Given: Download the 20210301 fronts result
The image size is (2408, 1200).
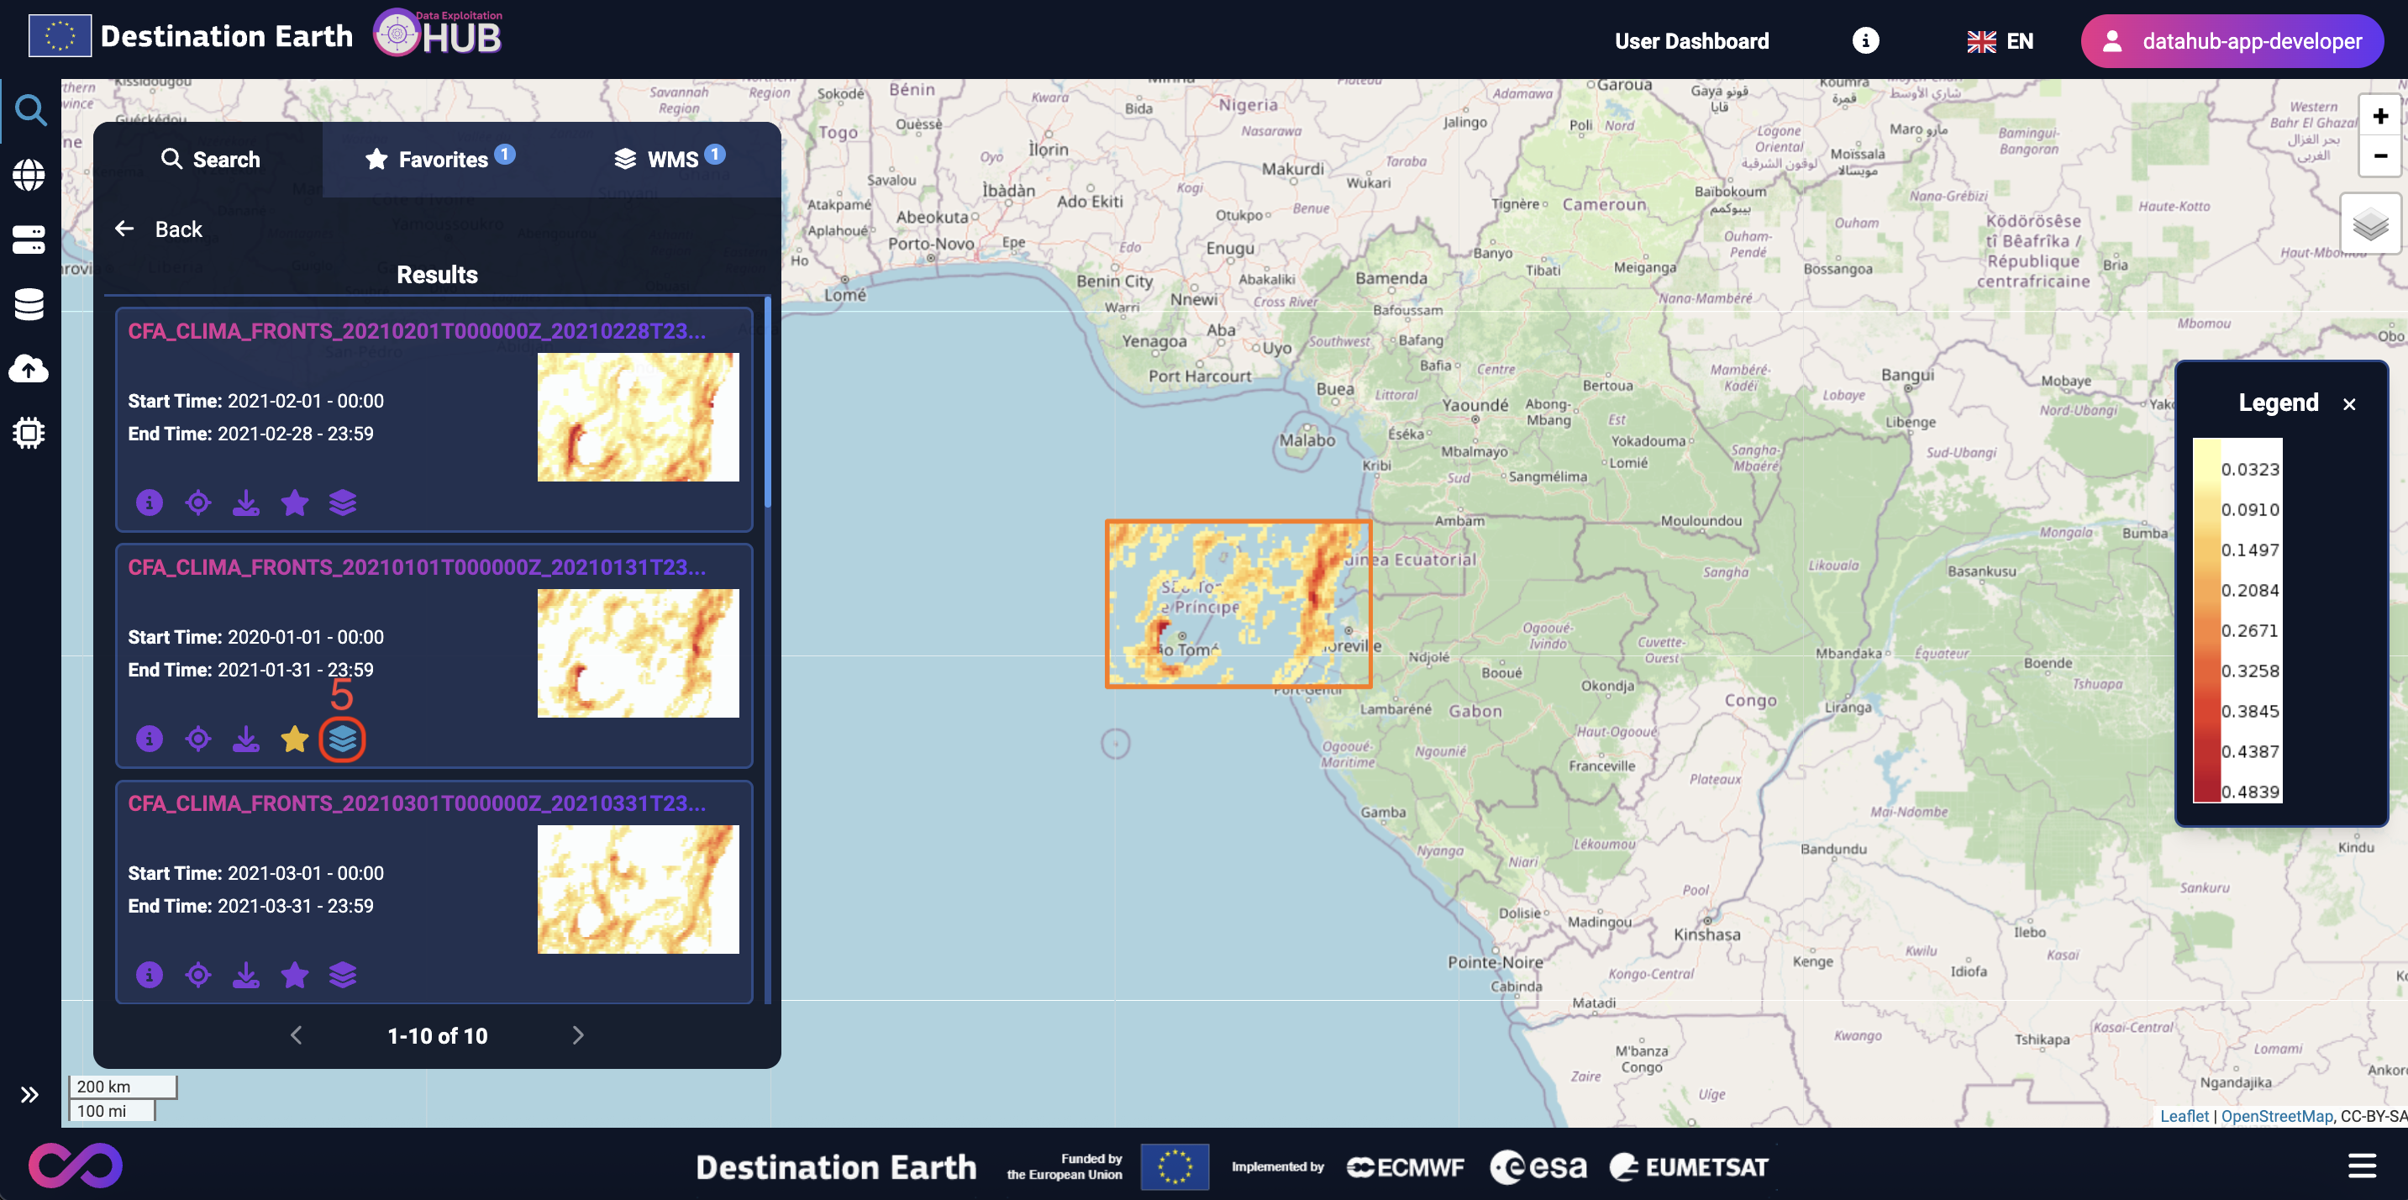Looking at the screenshot, I should (x=246, y=975).
